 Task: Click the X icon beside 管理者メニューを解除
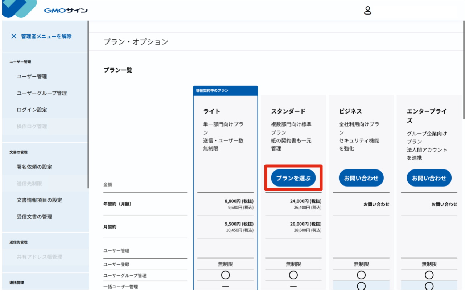[14, 36]
